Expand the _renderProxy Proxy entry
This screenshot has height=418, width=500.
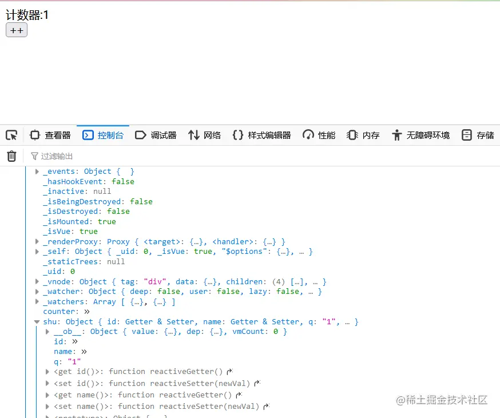(37, 242)
